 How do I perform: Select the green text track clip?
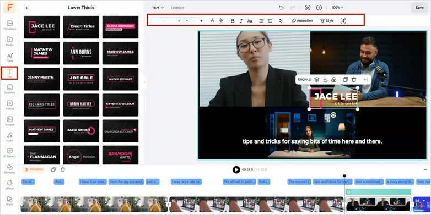tap(378, 192)
